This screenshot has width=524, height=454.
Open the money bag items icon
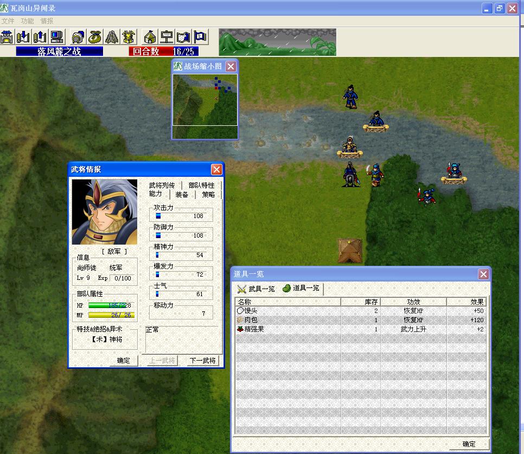click(95, 37)
